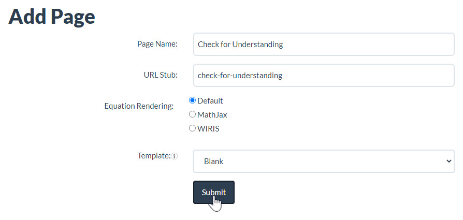
Task: Click the Template label text
Action: point(154,156)
